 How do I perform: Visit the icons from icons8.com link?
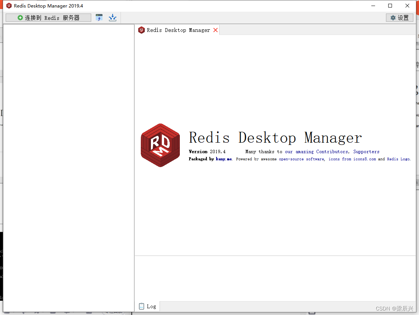coord(352,159)
